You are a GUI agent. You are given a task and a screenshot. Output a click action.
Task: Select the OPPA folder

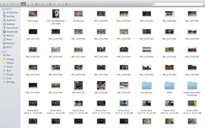tap(169, 85)
